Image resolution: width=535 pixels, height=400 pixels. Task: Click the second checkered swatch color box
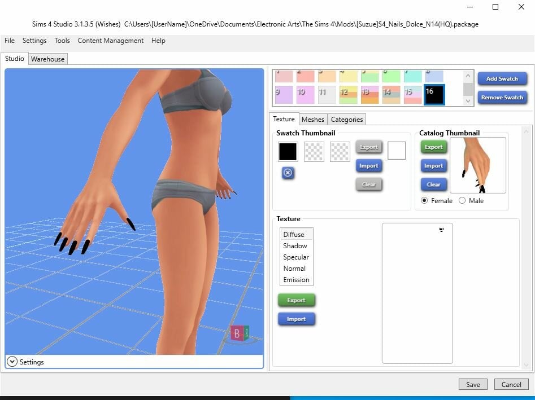click(x=314, y=152)
